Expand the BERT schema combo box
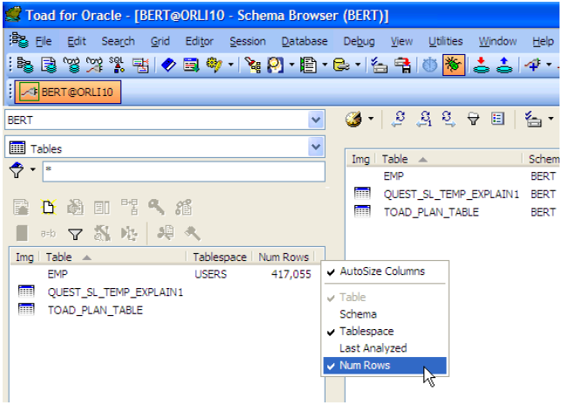 point(316,120)
